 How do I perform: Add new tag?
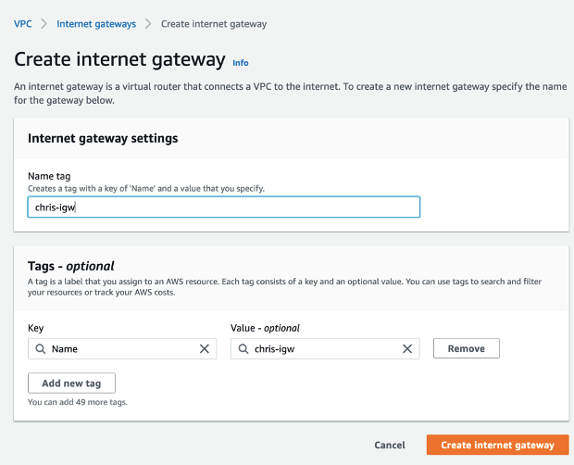tap(71, 383)
